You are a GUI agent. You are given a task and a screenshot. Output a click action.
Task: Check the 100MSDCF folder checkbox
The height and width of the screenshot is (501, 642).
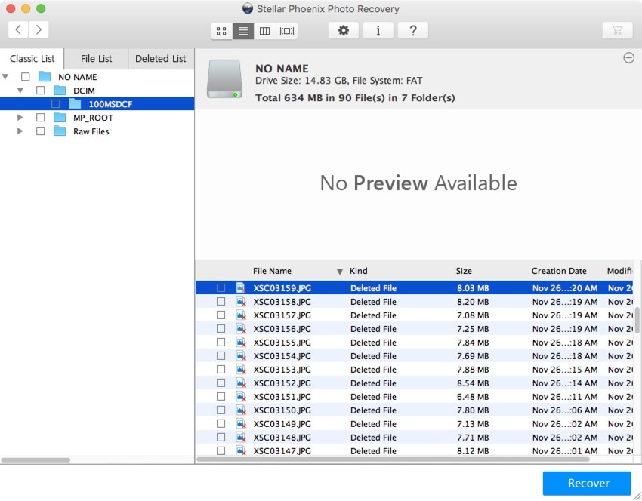56,104
